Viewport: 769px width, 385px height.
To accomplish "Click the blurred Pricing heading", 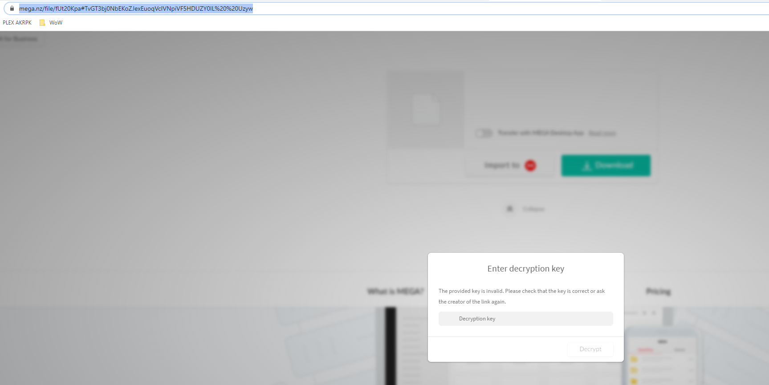I will click(658, 292).
